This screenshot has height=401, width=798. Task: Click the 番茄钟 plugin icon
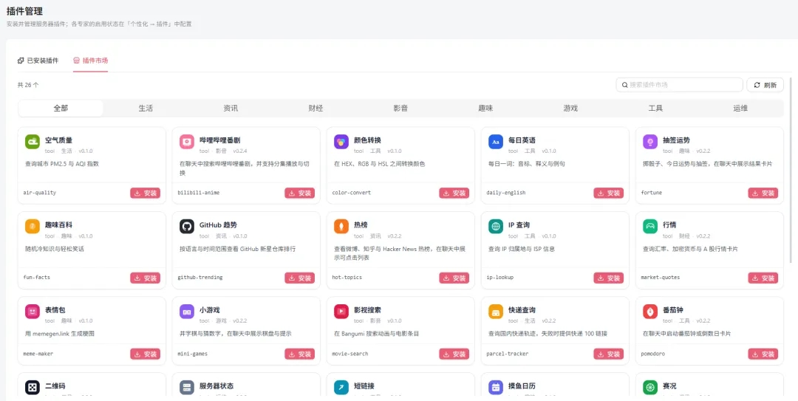650,312
